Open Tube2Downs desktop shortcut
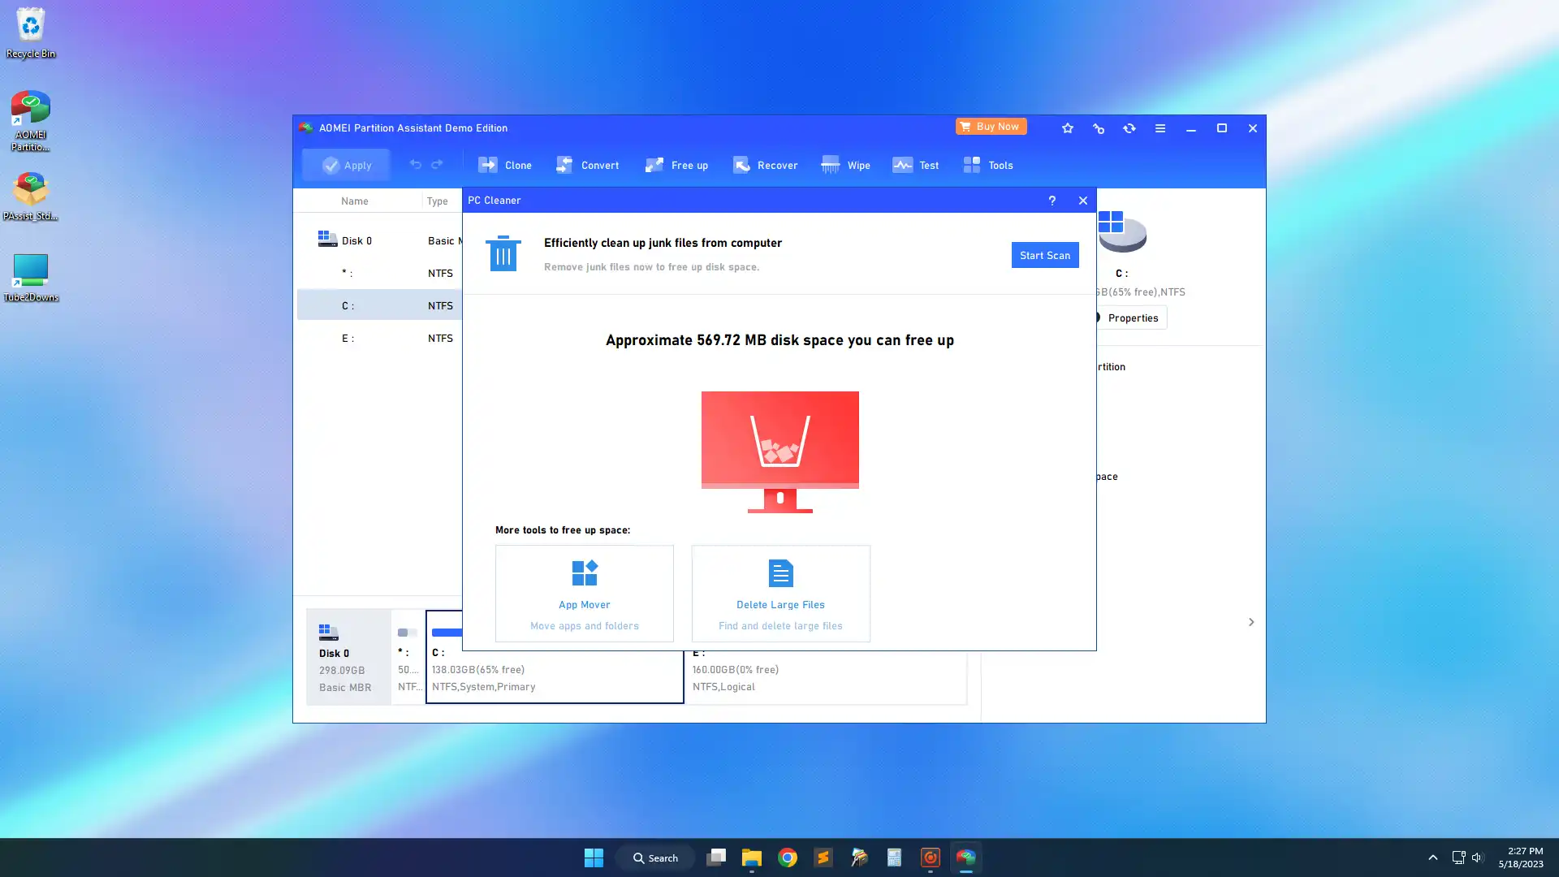The width and height of the screenshot is (1559, 877). (31, 278)
